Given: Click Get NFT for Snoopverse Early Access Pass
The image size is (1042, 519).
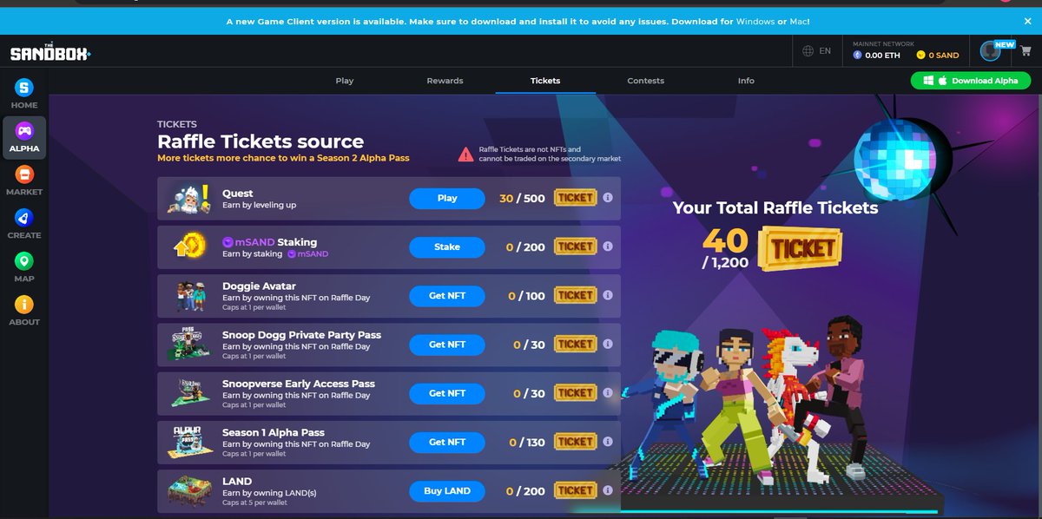Looking at the screenshot, I should tap(447, 393).
